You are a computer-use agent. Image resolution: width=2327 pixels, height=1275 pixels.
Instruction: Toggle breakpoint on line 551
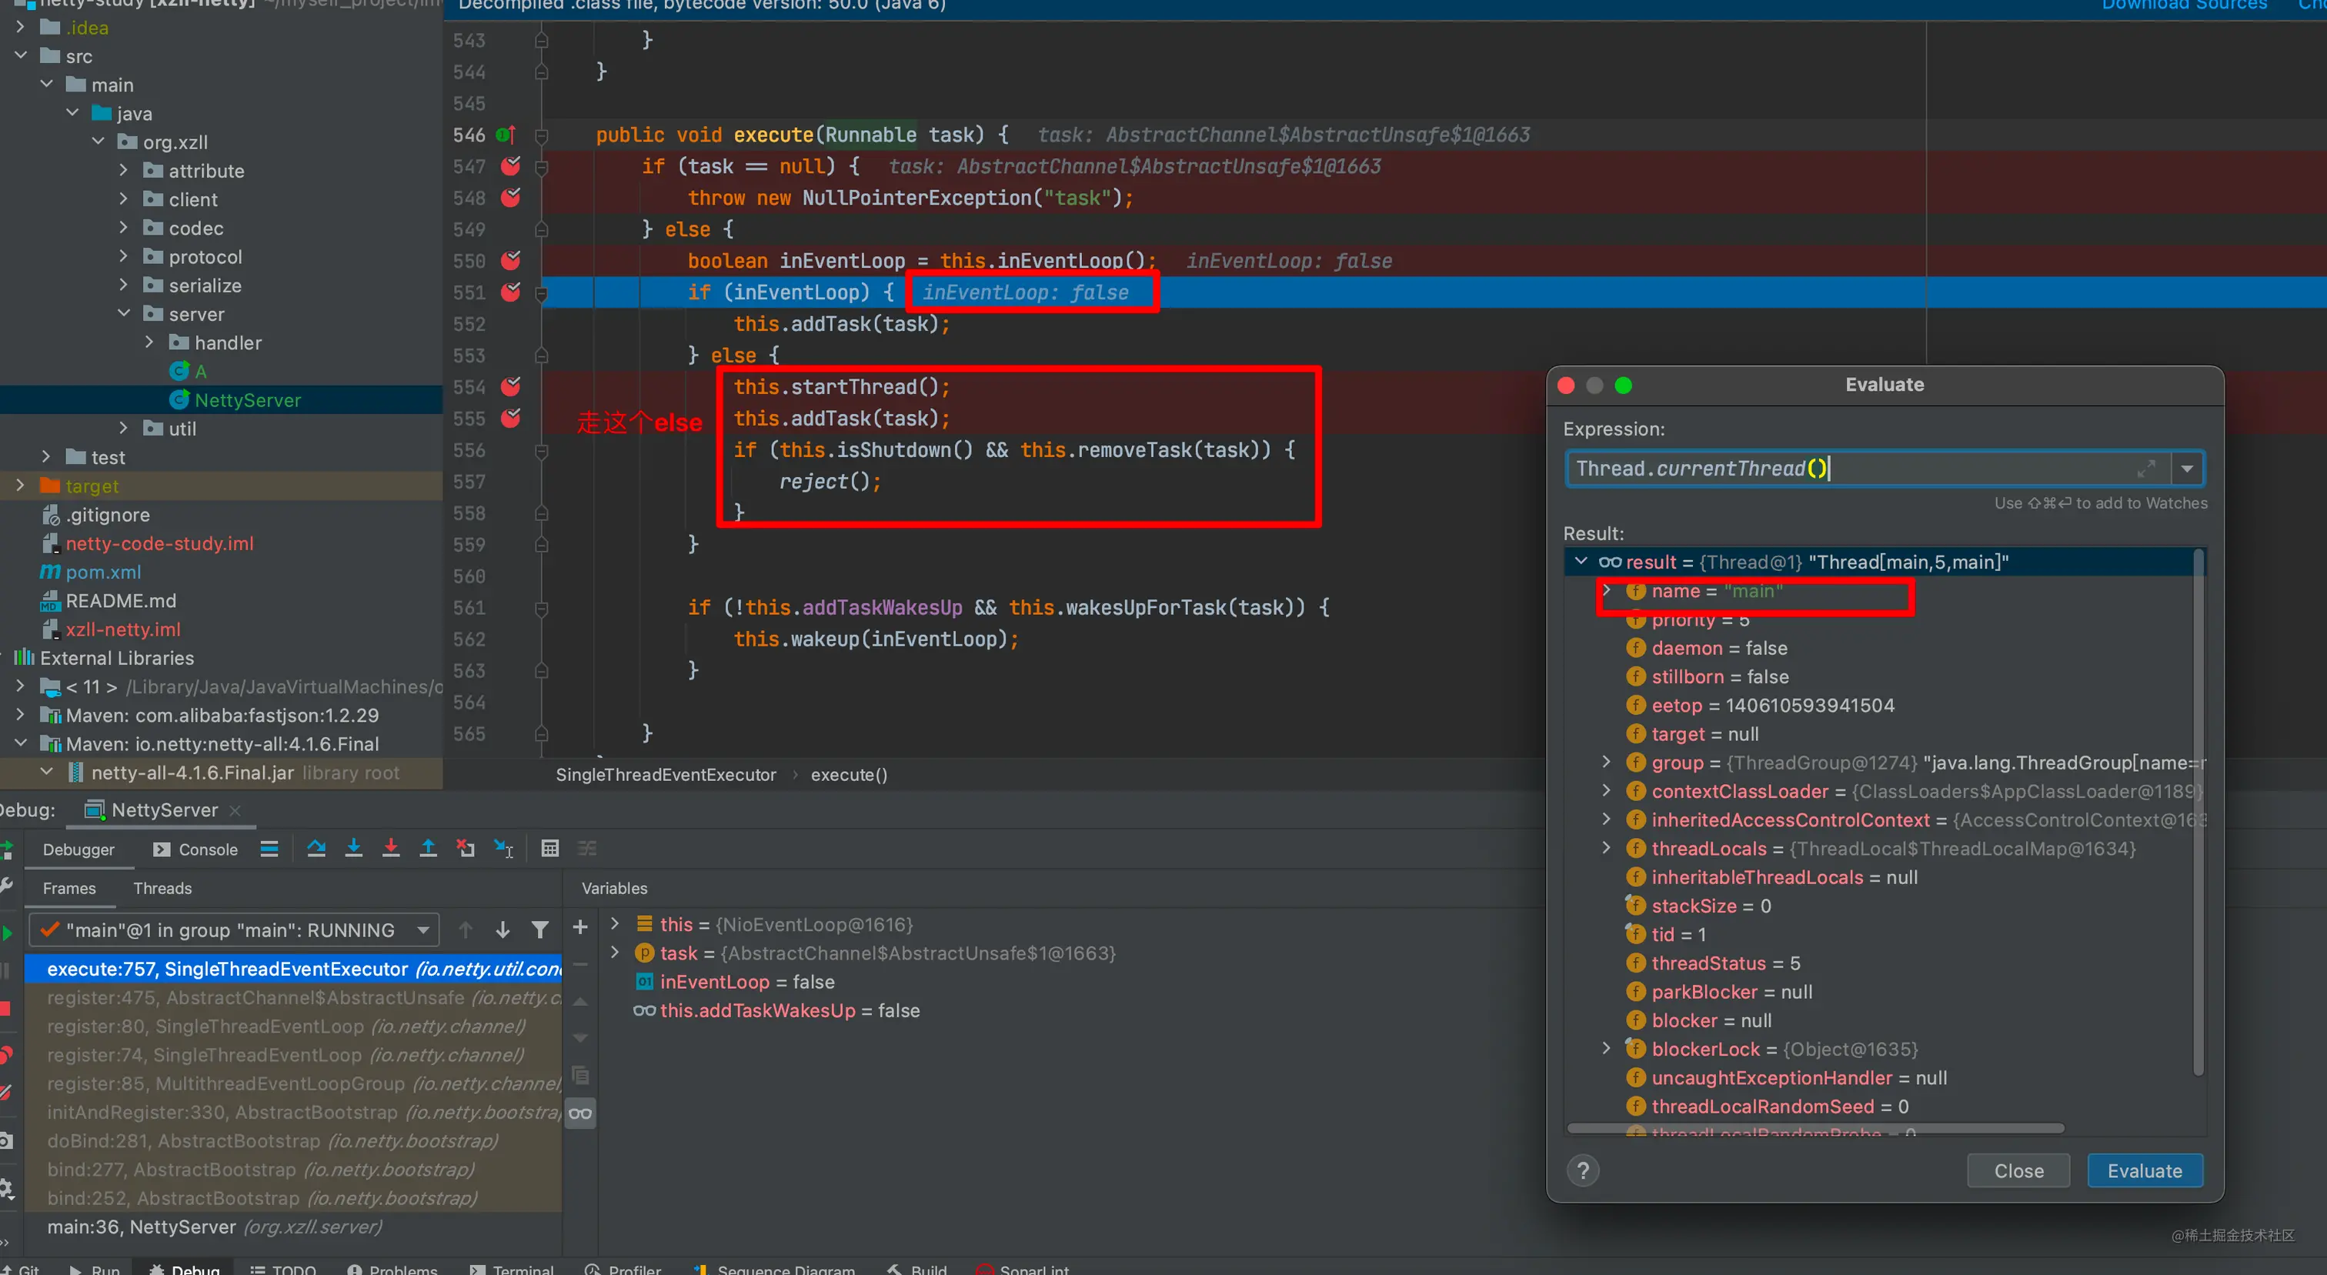click(x=510, y=292)
